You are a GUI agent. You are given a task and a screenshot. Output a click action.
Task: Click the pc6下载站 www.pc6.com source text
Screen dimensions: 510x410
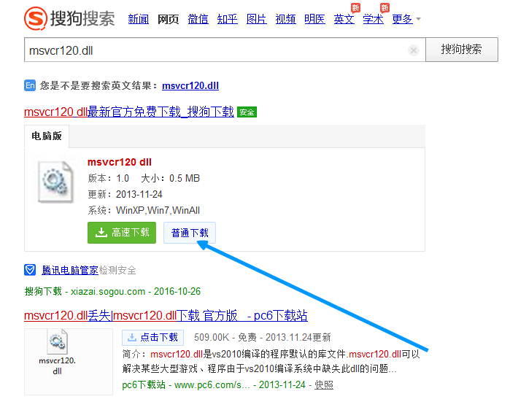(x=186, y=385)
